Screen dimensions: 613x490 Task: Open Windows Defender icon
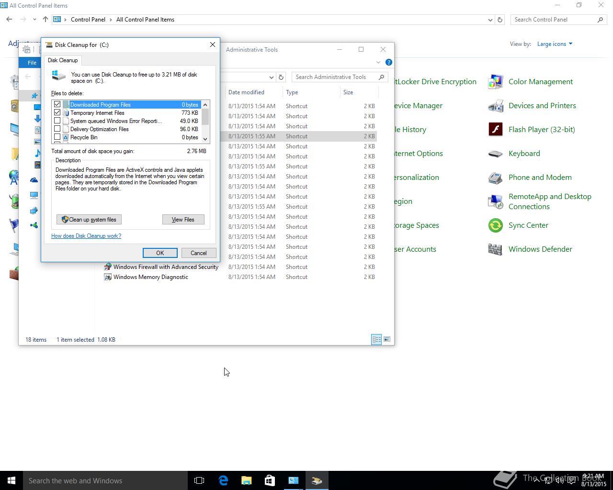(x=495, y=249)
